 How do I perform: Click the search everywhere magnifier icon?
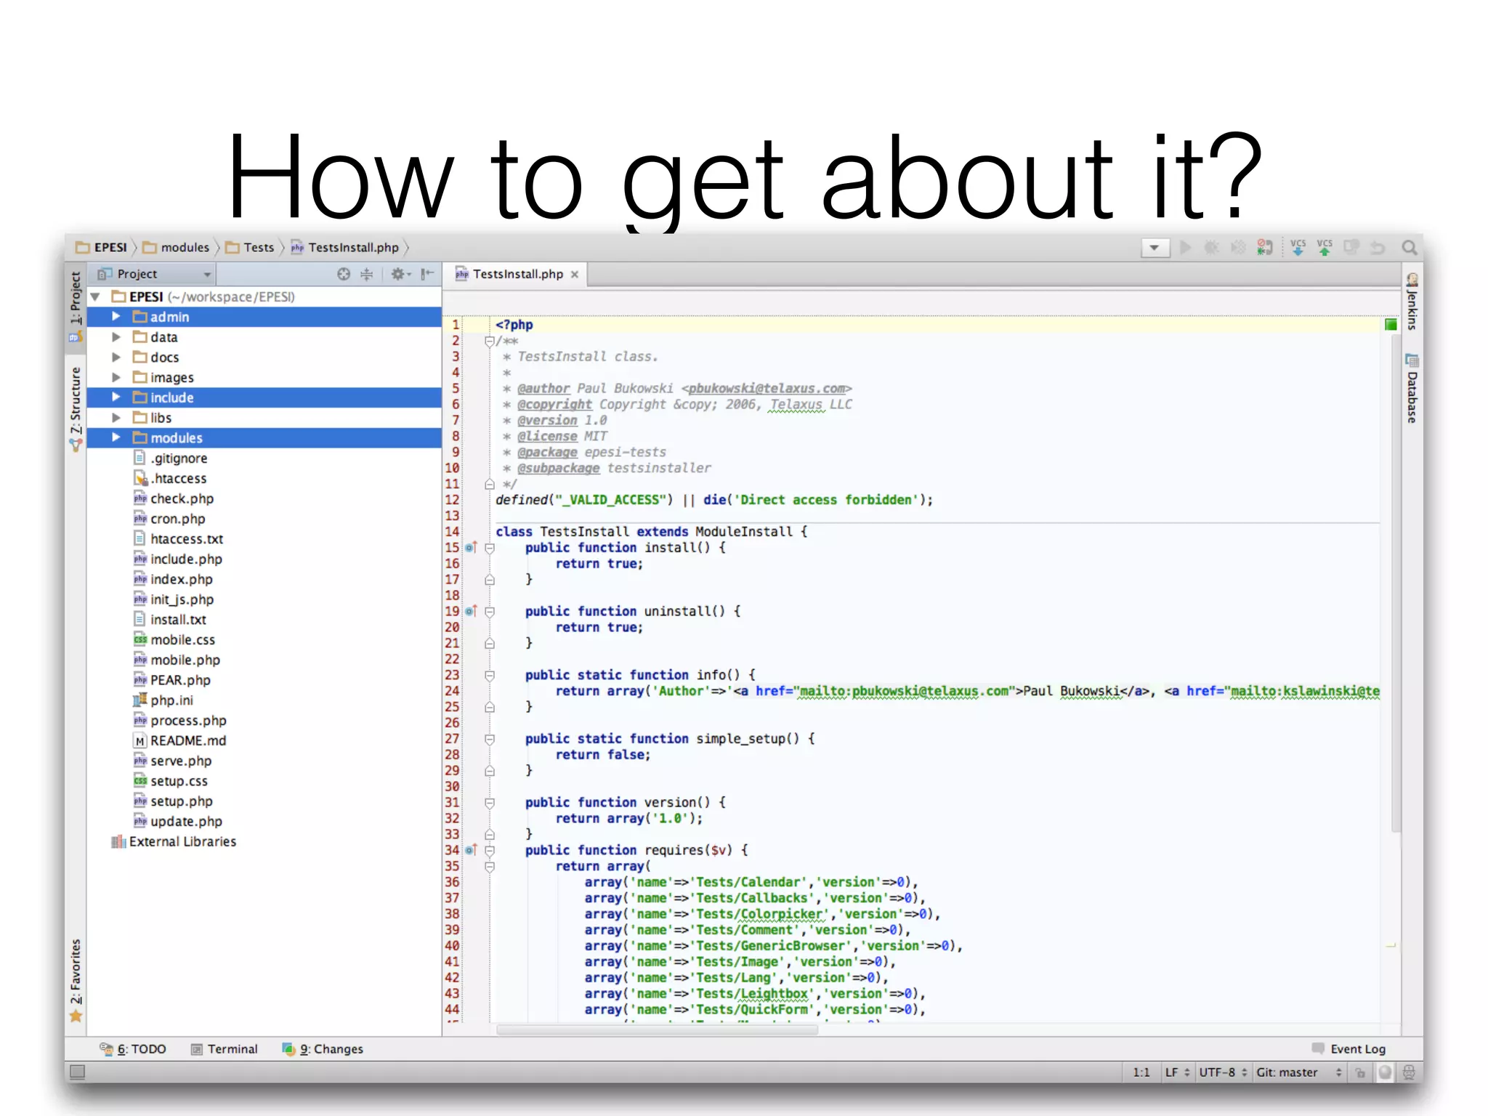(x=1409, y=248)
